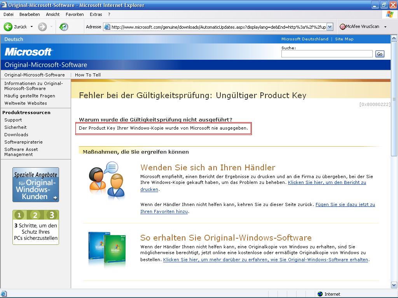The height and width of the screenshot is (298, 398).
Task: Open the Support sidebar link
Action: coord(13,120)
